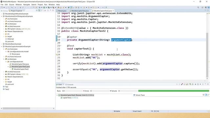Toggle Link with Editor in Project Explorer
This screenshot has height=118, width=210.
pyautogui.click(x=39, y=10)
